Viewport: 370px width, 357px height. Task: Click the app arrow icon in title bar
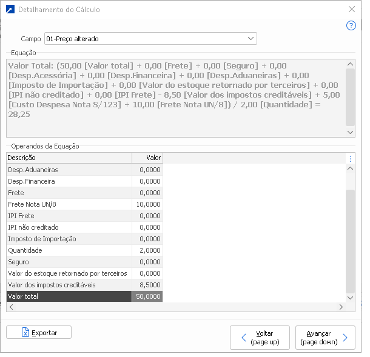10,10
